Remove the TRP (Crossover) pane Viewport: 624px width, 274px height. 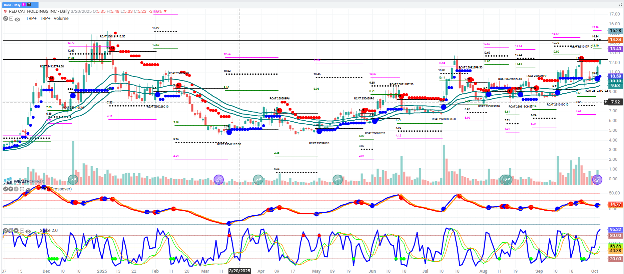coord(5,189)
